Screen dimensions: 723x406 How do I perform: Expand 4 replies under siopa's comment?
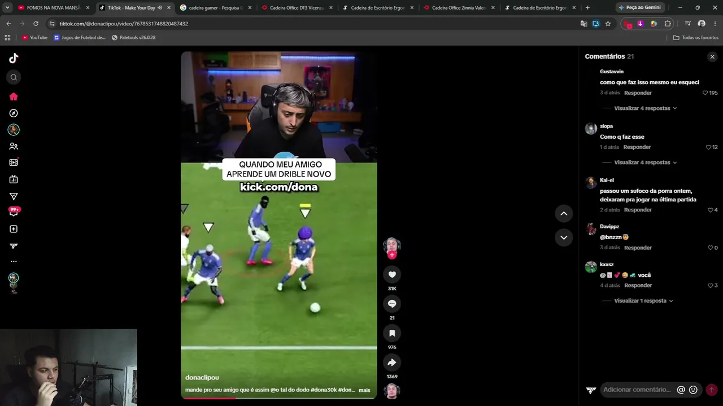[x=645, y=162]
